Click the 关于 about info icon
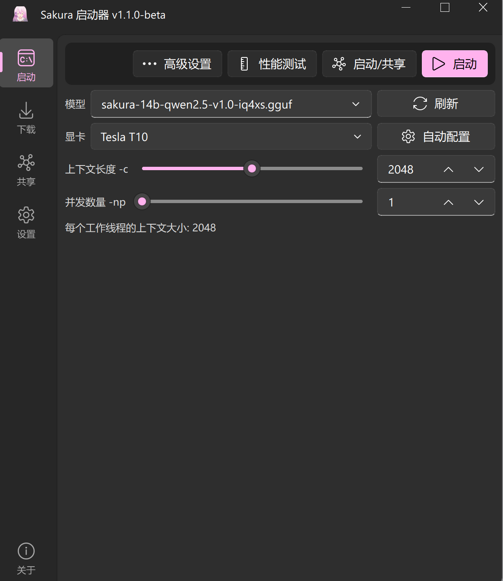Screen dimensions: 503x581 (26, 551)
